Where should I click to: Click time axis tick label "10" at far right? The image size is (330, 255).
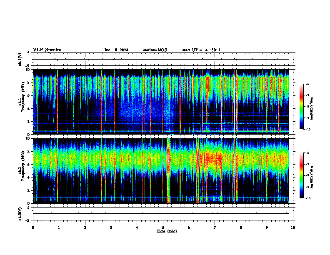point(293,227)
